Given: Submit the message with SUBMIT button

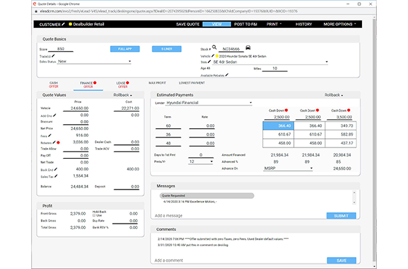Looking at the screenshot, I should pyautogui.click(x=341, y=216).
